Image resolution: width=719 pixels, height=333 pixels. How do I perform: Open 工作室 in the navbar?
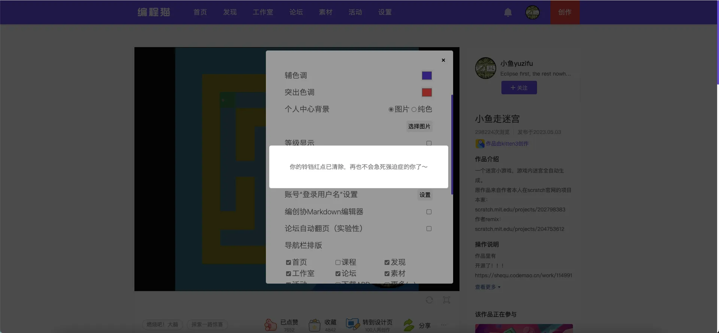point(263,12)
